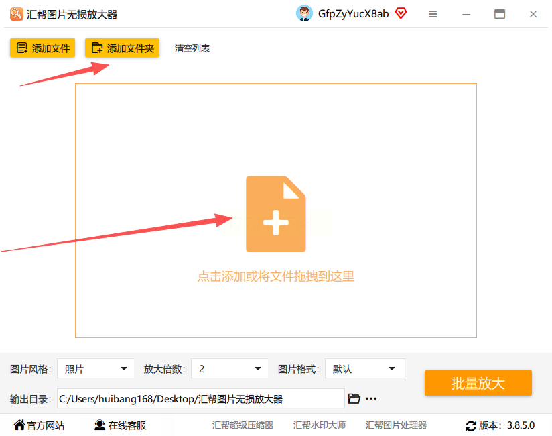The image size is (552, 436).
Task: Click the 输出目录 path input field
Action: pos(201,398)
